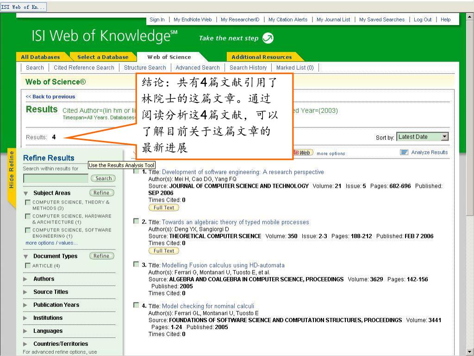The height and width of the screenshot is (356, 474).
Task: Tick the checkbox for result 3
Action: [x=137, y=264]
